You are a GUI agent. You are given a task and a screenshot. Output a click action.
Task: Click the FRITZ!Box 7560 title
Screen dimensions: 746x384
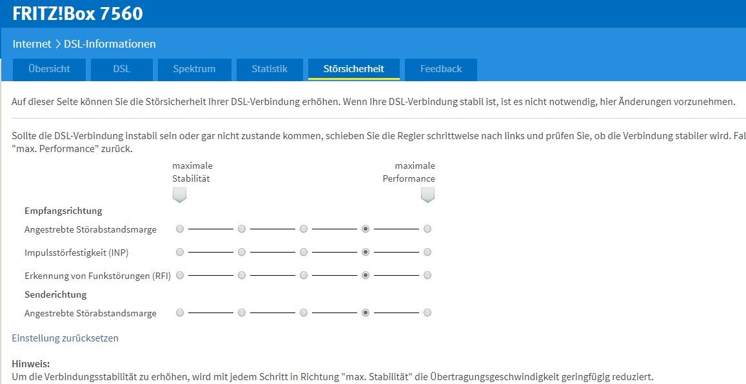pos(77,14)
